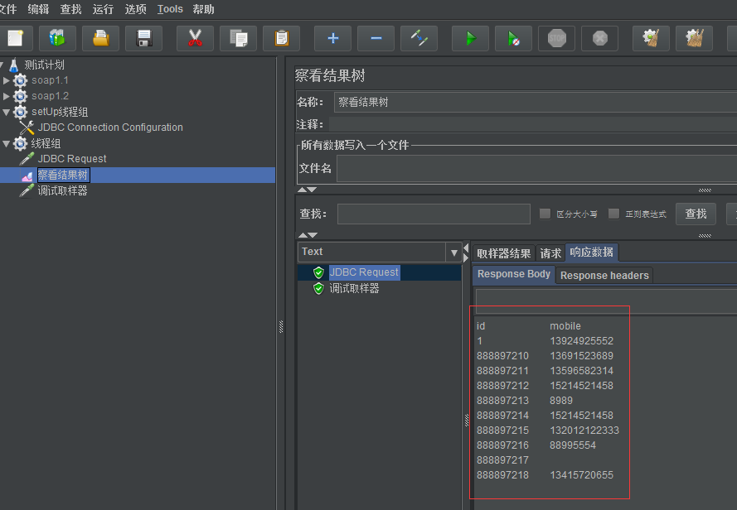The image size is (737, 510).
Task: Click the 查找 search button
Action: [x=696, y=214]
